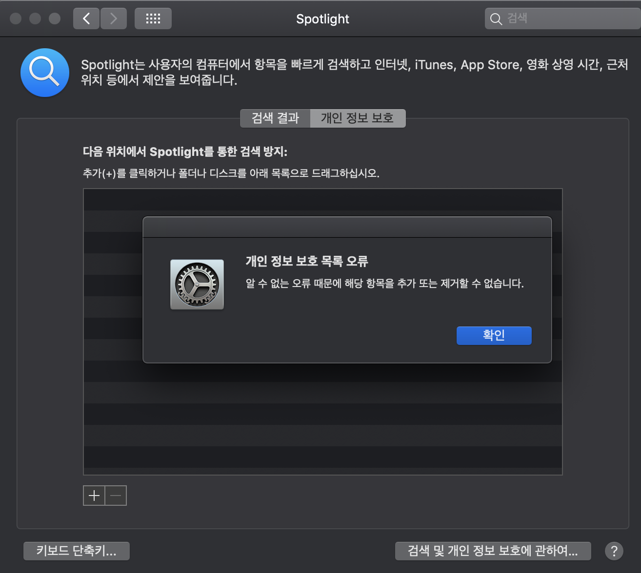
Task: Go back with the left chevron button
Action: click(87, 19)
